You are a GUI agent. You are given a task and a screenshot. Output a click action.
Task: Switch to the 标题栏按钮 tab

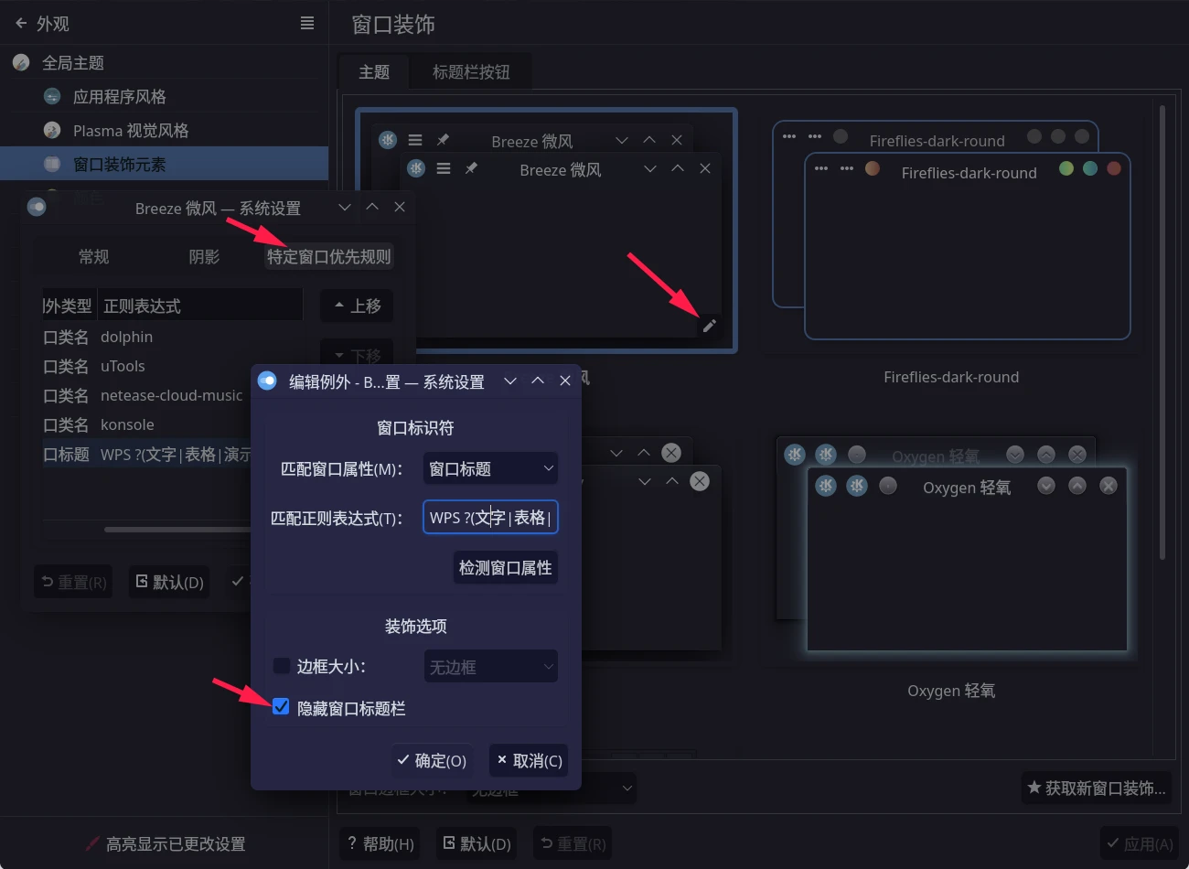click(x=471, y=72)
